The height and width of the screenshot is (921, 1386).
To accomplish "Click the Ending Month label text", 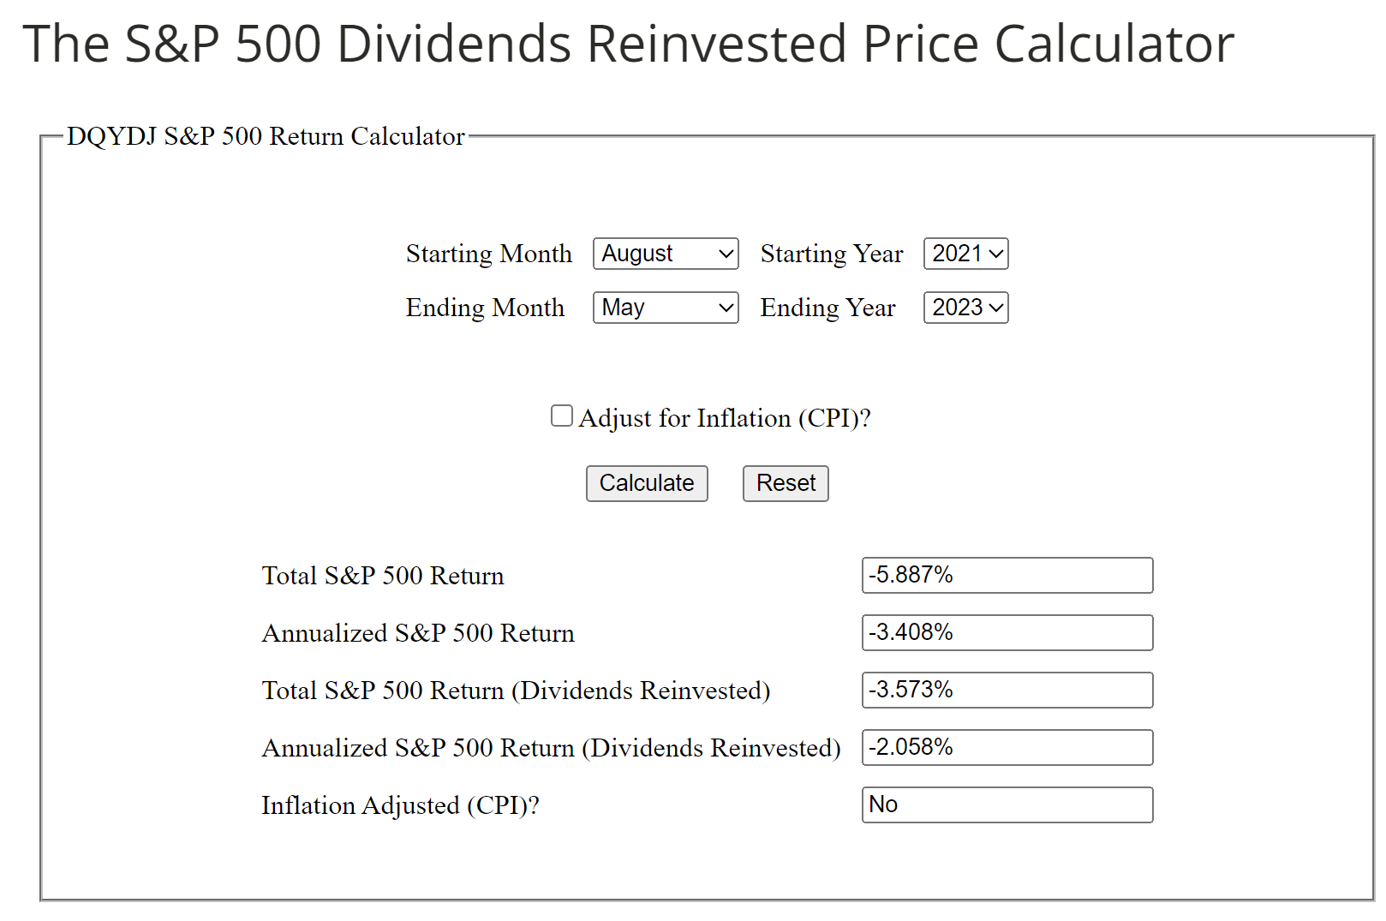I will tap(485, 308).
